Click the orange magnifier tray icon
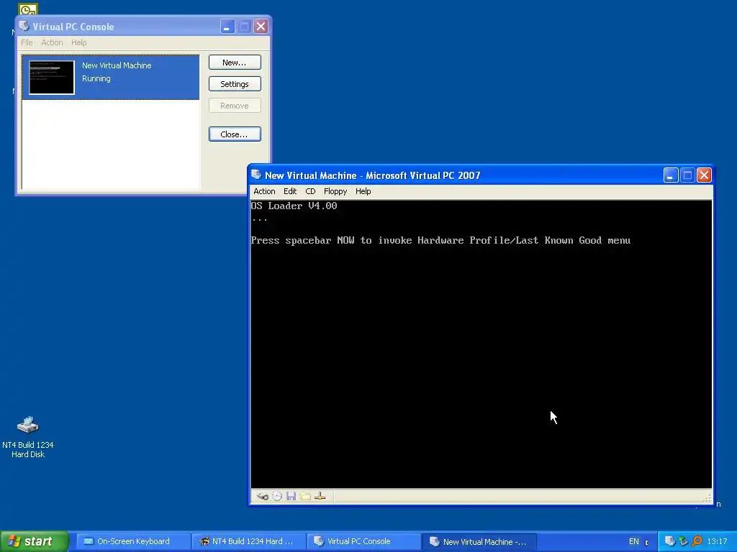This screenshot has height=552, width=737. pos(697,540)
